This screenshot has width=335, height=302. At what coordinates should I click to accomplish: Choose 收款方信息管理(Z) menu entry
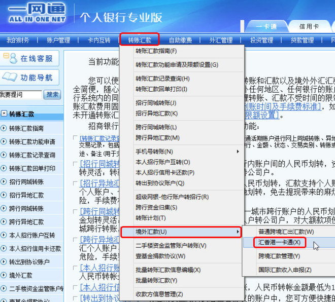(159, 294)
